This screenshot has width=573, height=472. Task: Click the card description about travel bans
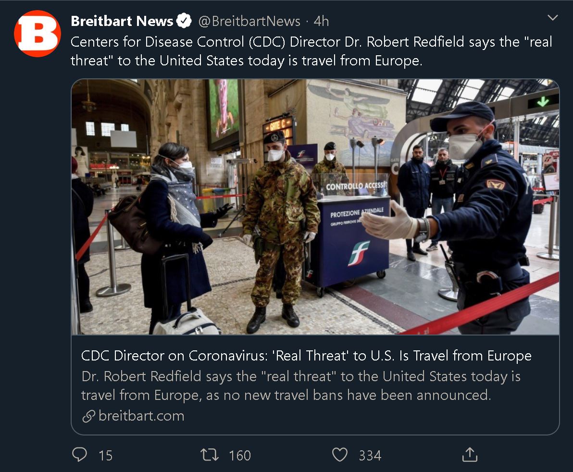click(301, 386)
